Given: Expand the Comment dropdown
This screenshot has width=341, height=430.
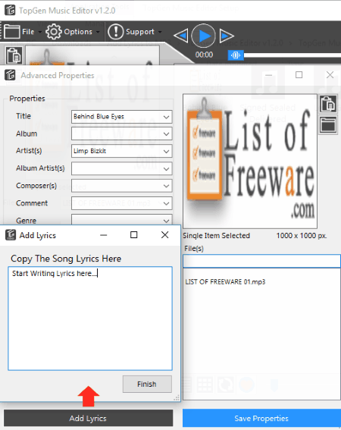Looking at the screenshot, I should click(166, 203).
